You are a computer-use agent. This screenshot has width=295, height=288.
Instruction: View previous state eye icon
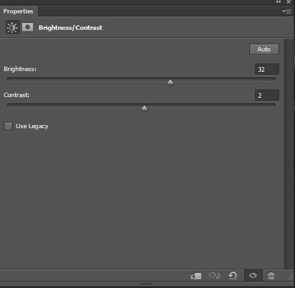(x=214, y=275)
